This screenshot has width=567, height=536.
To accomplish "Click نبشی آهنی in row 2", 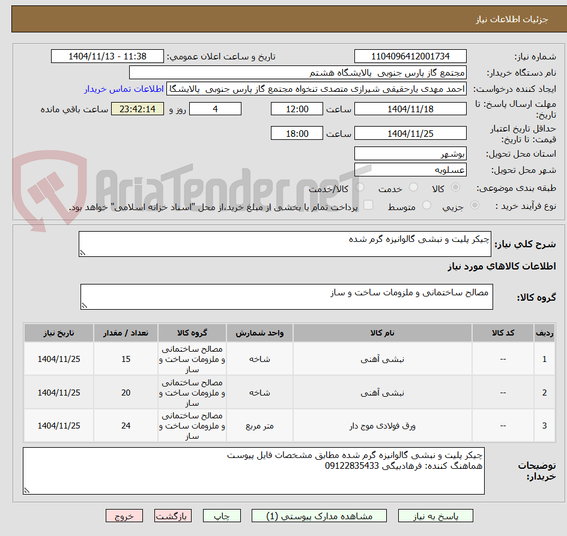I will click(x=382, y=393).
